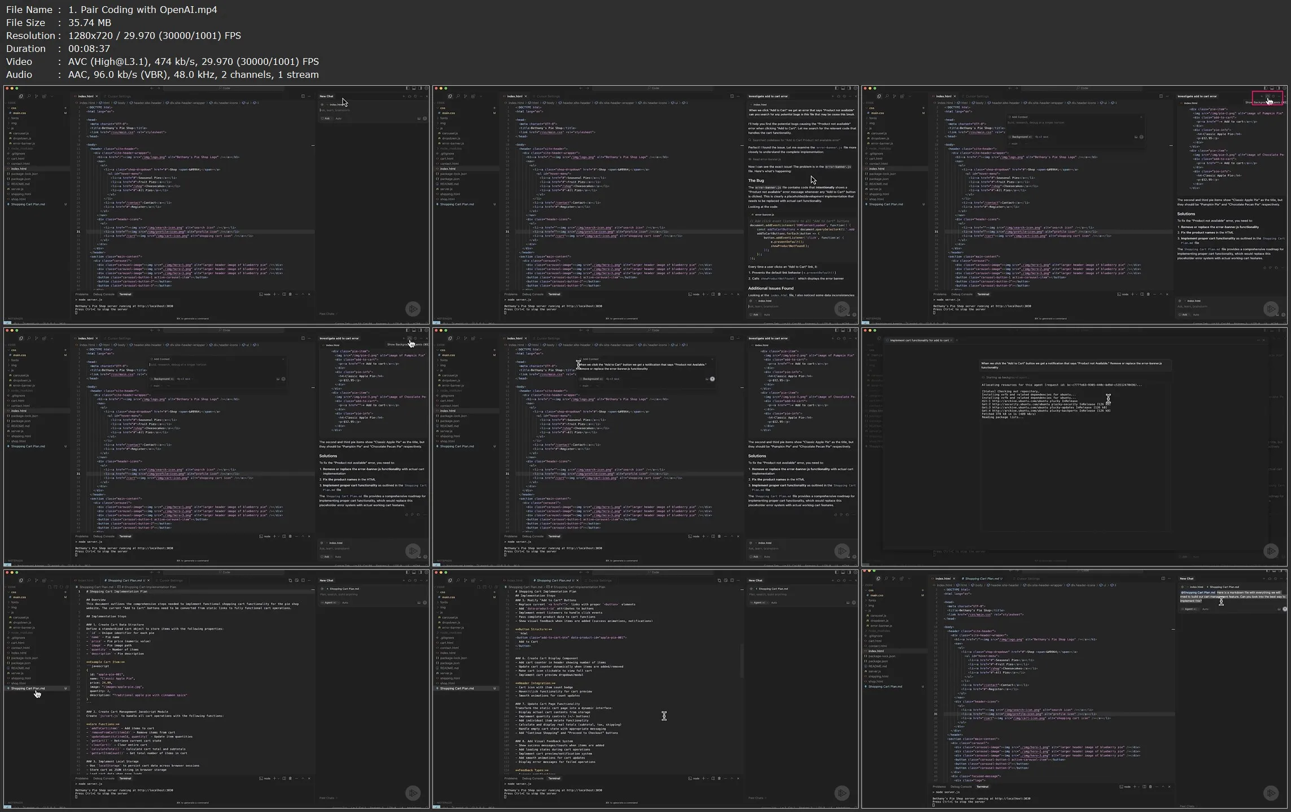The height and width of the screenshot is (812, 1291).
Task: Click Solutions heading in third thumbnail chat
Action: click(1186, 214)
